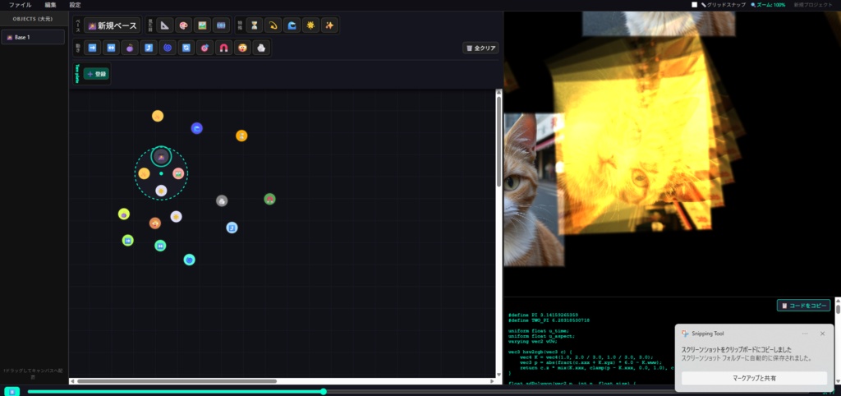Image resolution: width=841 pixels, height=396 pixels.
Task: Click the green magnet node on canvas
Action: tap(269, 199)
